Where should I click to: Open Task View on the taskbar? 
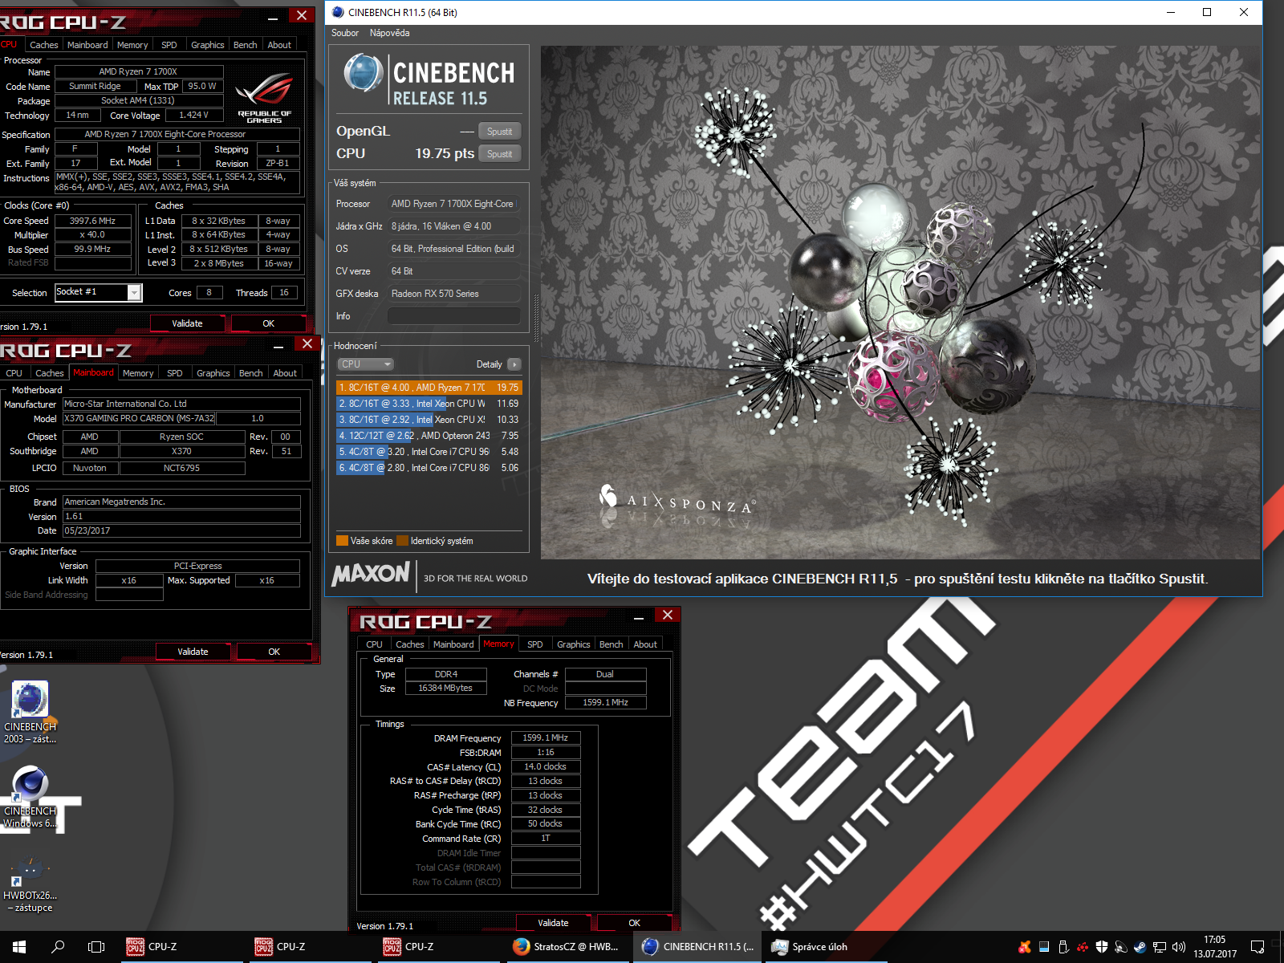[x=96, y=947]
